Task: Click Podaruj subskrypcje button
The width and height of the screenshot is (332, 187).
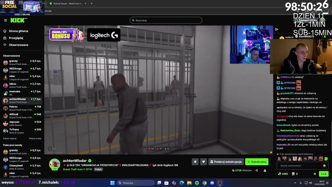Action: pos(226,162)
